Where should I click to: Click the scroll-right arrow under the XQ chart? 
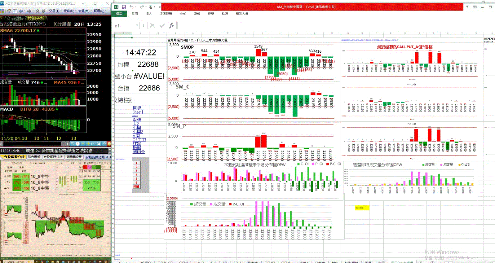(67, 144)
